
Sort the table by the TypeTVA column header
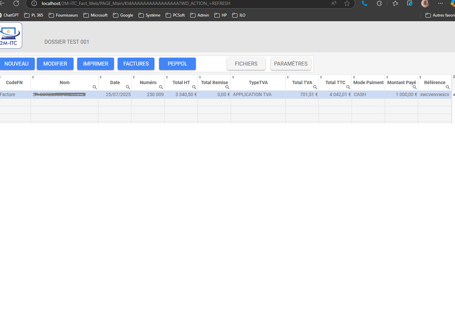[x=258, y=82]
